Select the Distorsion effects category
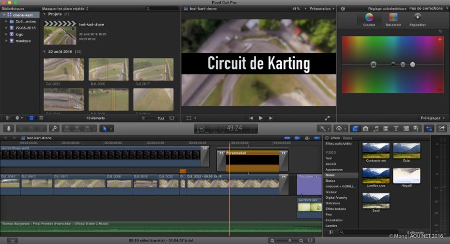 334,203
